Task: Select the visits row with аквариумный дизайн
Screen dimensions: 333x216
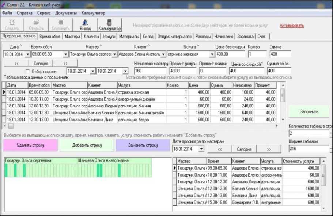Action: [139, 99]
